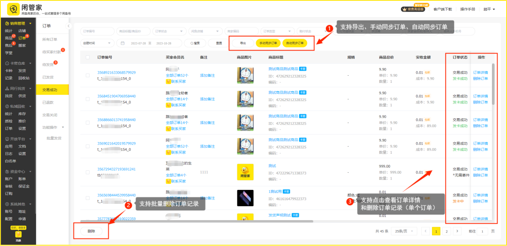
Task: Click 联系买家 icon in first order row
Action: [168, 82]
